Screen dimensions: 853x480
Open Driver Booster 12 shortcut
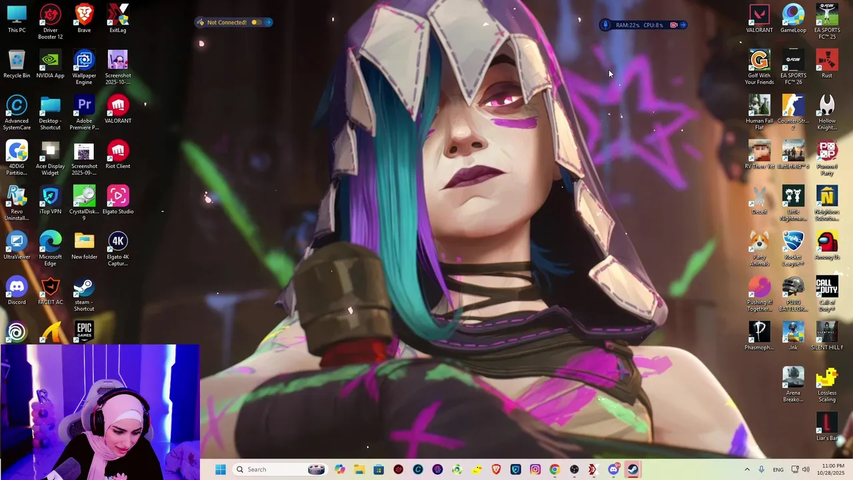(x=51, y=21)
